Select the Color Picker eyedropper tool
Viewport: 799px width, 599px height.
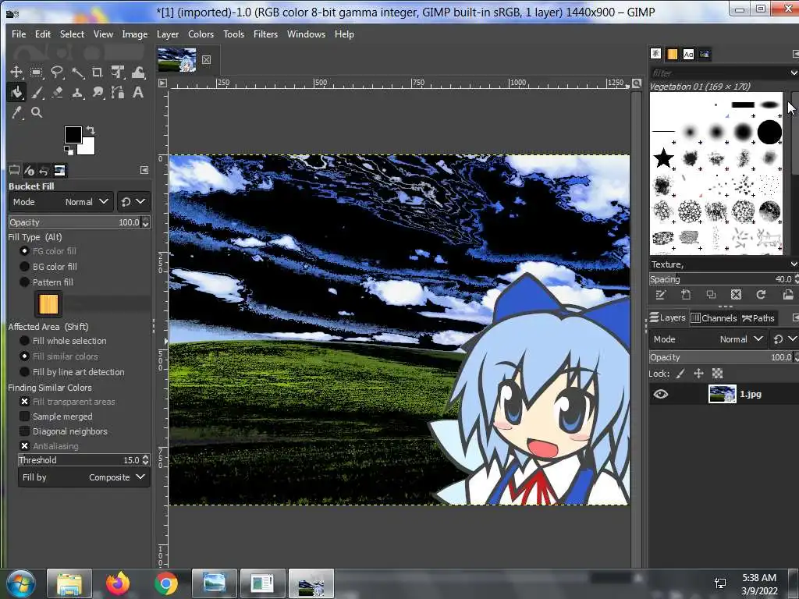click(16, 112)
